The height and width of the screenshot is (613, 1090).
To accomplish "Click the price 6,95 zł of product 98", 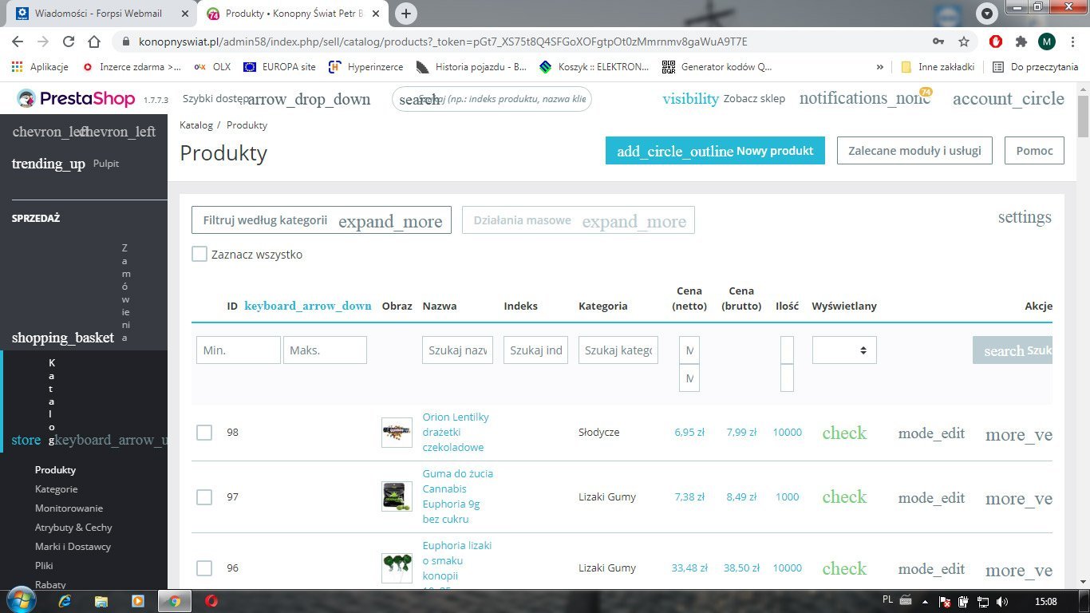I will 689,432.
